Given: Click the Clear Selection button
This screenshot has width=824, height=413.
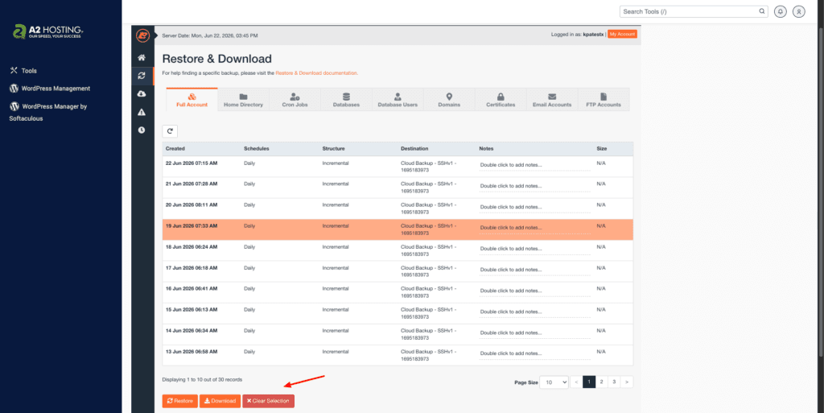Looking at the screenshot, I should tap(268, 401).
